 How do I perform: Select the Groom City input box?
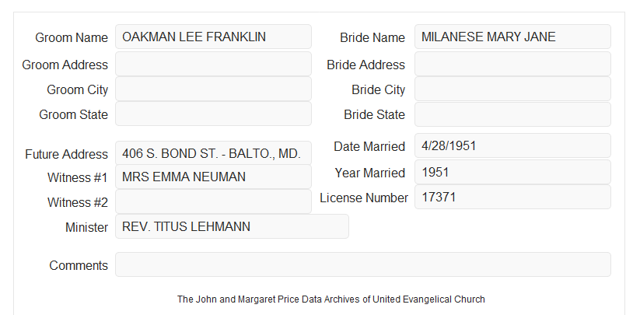[x=213, y=89]
